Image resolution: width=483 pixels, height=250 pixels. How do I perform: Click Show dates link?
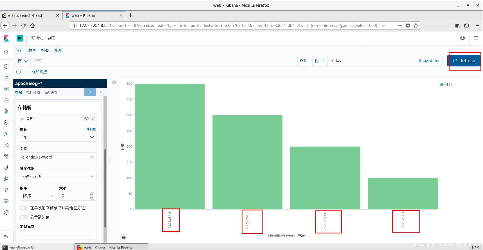point(429,61)
